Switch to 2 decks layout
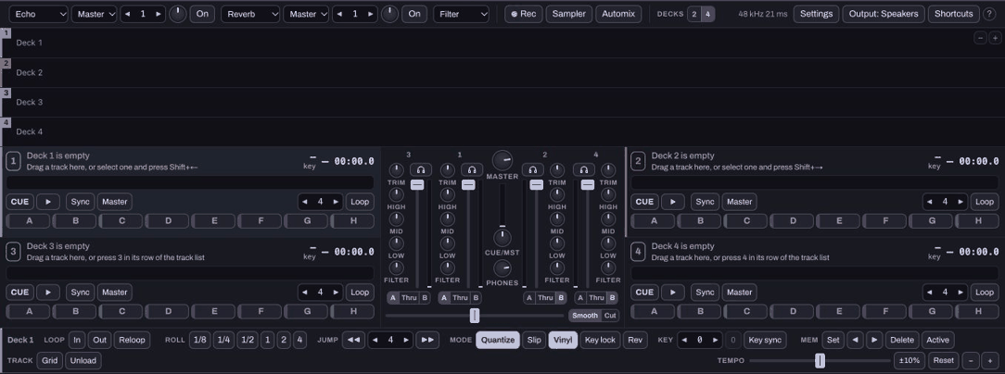The height and width of the screenshot is (374, 1005). [694, 14]
